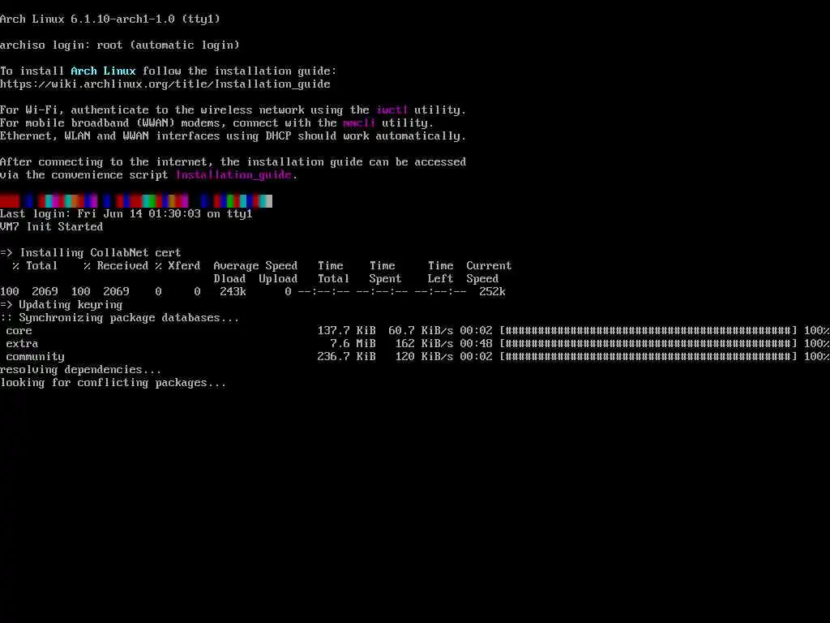Click the '% Received' column header
Image resolution: width=830 pixels, height=623 pixels.
click(116, 265)
